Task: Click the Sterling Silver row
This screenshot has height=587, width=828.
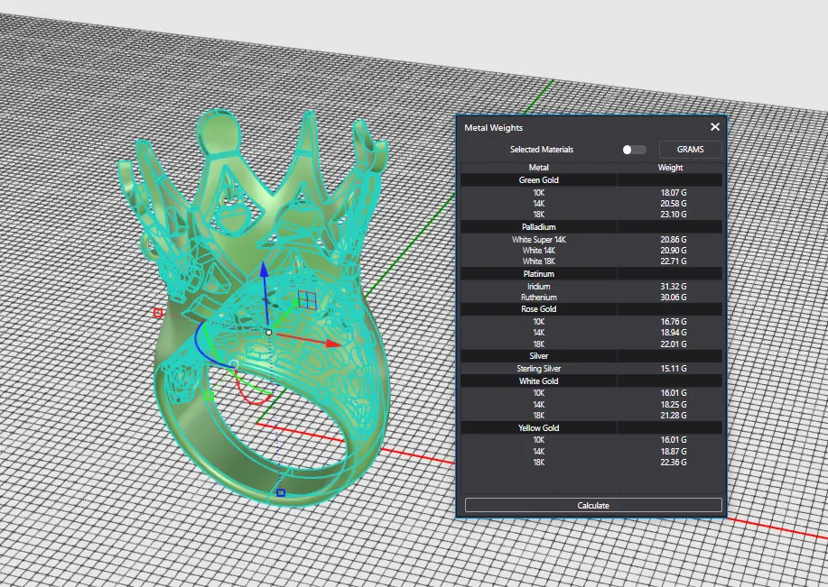Action: (591, 369)
